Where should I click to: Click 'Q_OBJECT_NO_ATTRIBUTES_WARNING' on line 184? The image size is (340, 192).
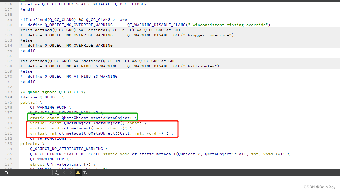coord(66,149)
